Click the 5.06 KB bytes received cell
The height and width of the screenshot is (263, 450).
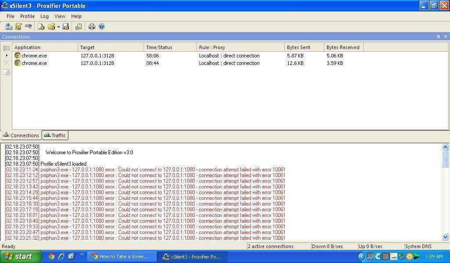coord(334,56)
